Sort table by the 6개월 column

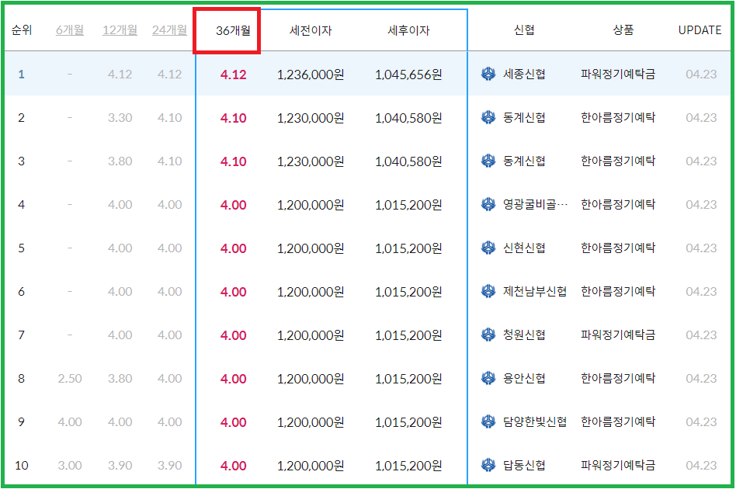[68, 30]
